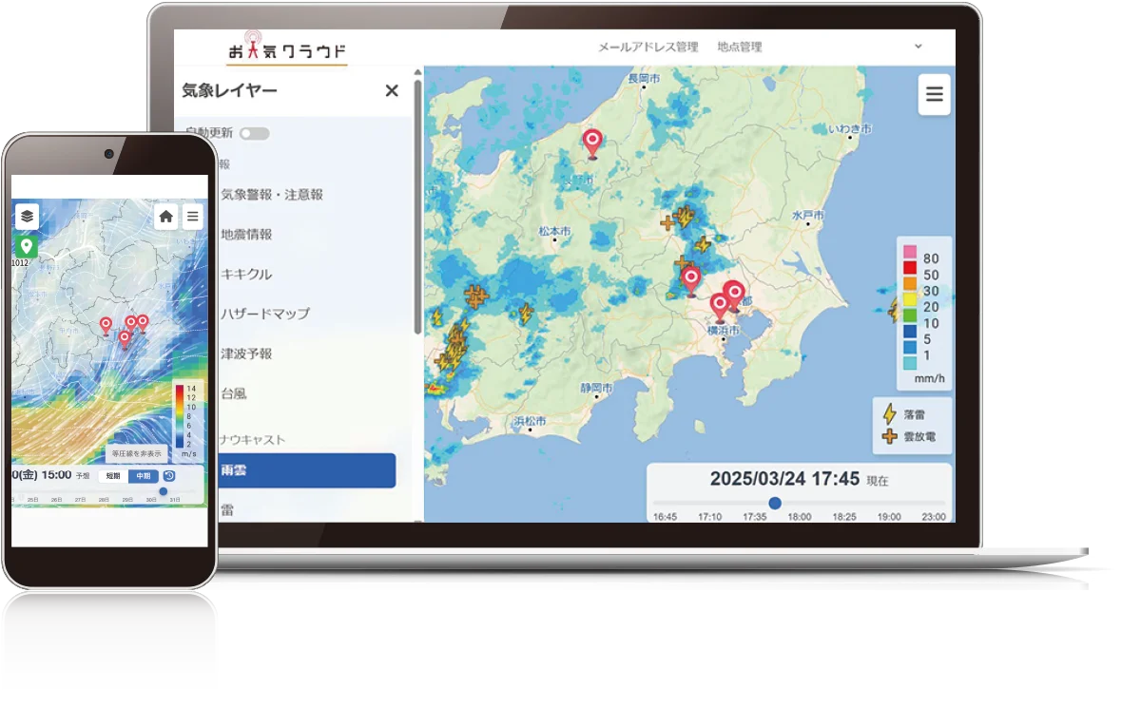Select 地震情報 layer
This screenshot has width=1141, height=707.
click(x=246, y=234)
